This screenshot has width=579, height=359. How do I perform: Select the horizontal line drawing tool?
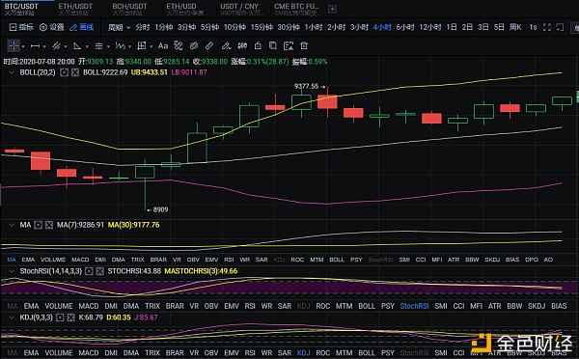pos(35,46)
